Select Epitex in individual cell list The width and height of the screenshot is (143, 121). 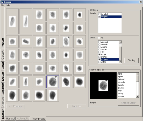120,77
